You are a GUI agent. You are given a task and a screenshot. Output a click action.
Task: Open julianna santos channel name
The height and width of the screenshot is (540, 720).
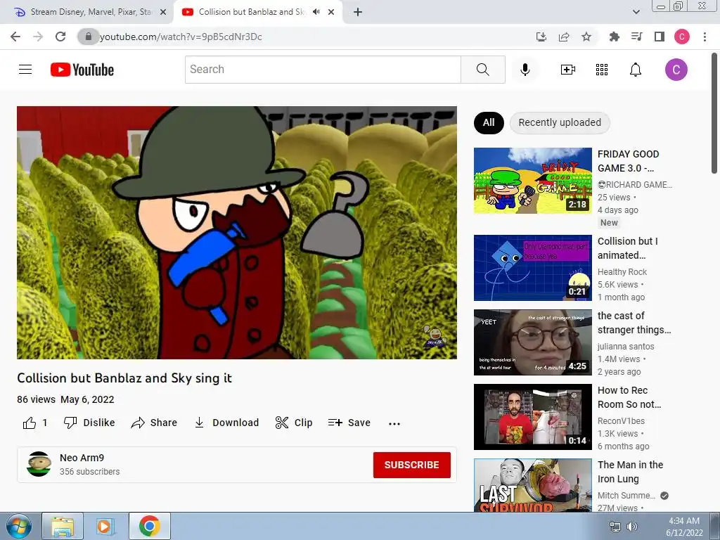tap(626, 346)
